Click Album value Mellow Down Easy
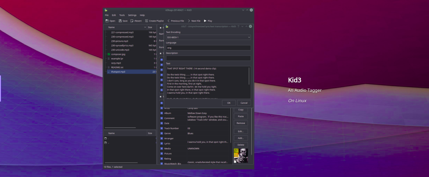Screen dimensions: 429x177 [197, 113]
